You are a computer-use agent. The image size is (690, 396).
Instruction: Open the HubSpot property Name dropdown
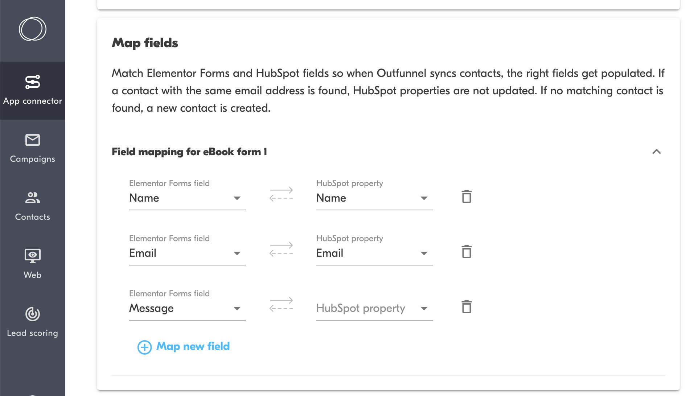pyautogui.click(x=374, y=198)
